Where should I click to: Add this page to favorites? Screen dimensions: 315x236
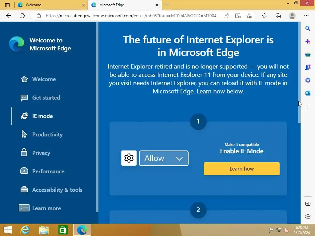click(x=249, y=16)
